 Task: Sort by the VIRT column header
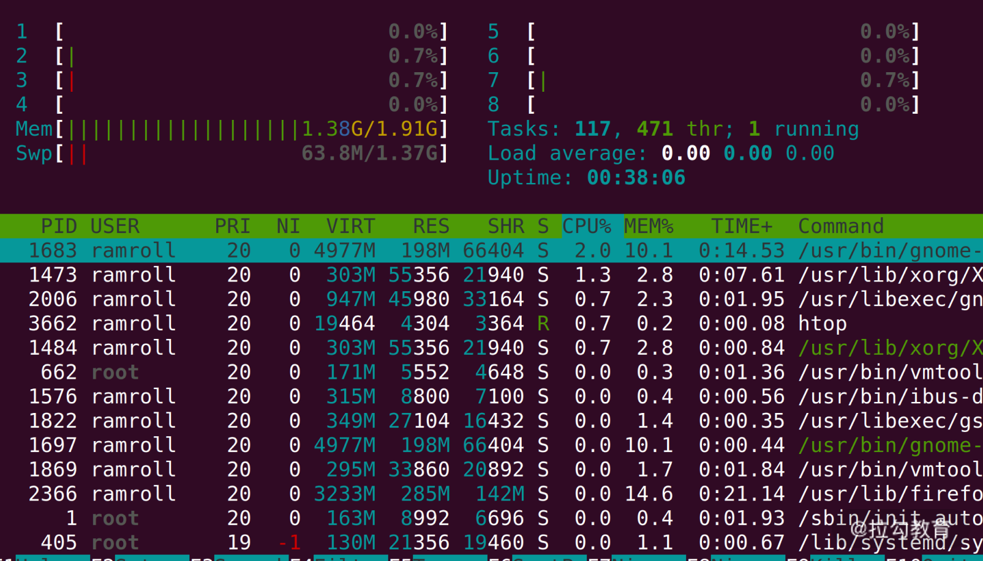[350, 226]
